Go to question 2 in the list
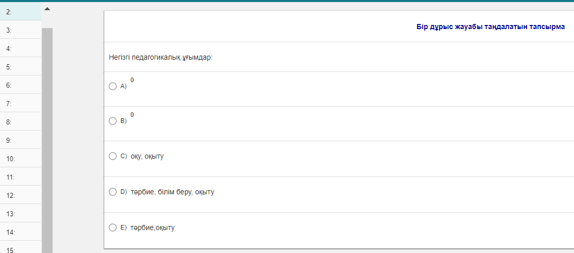The width and height of the screenshot is (574, 253). (x=20, y=11)
